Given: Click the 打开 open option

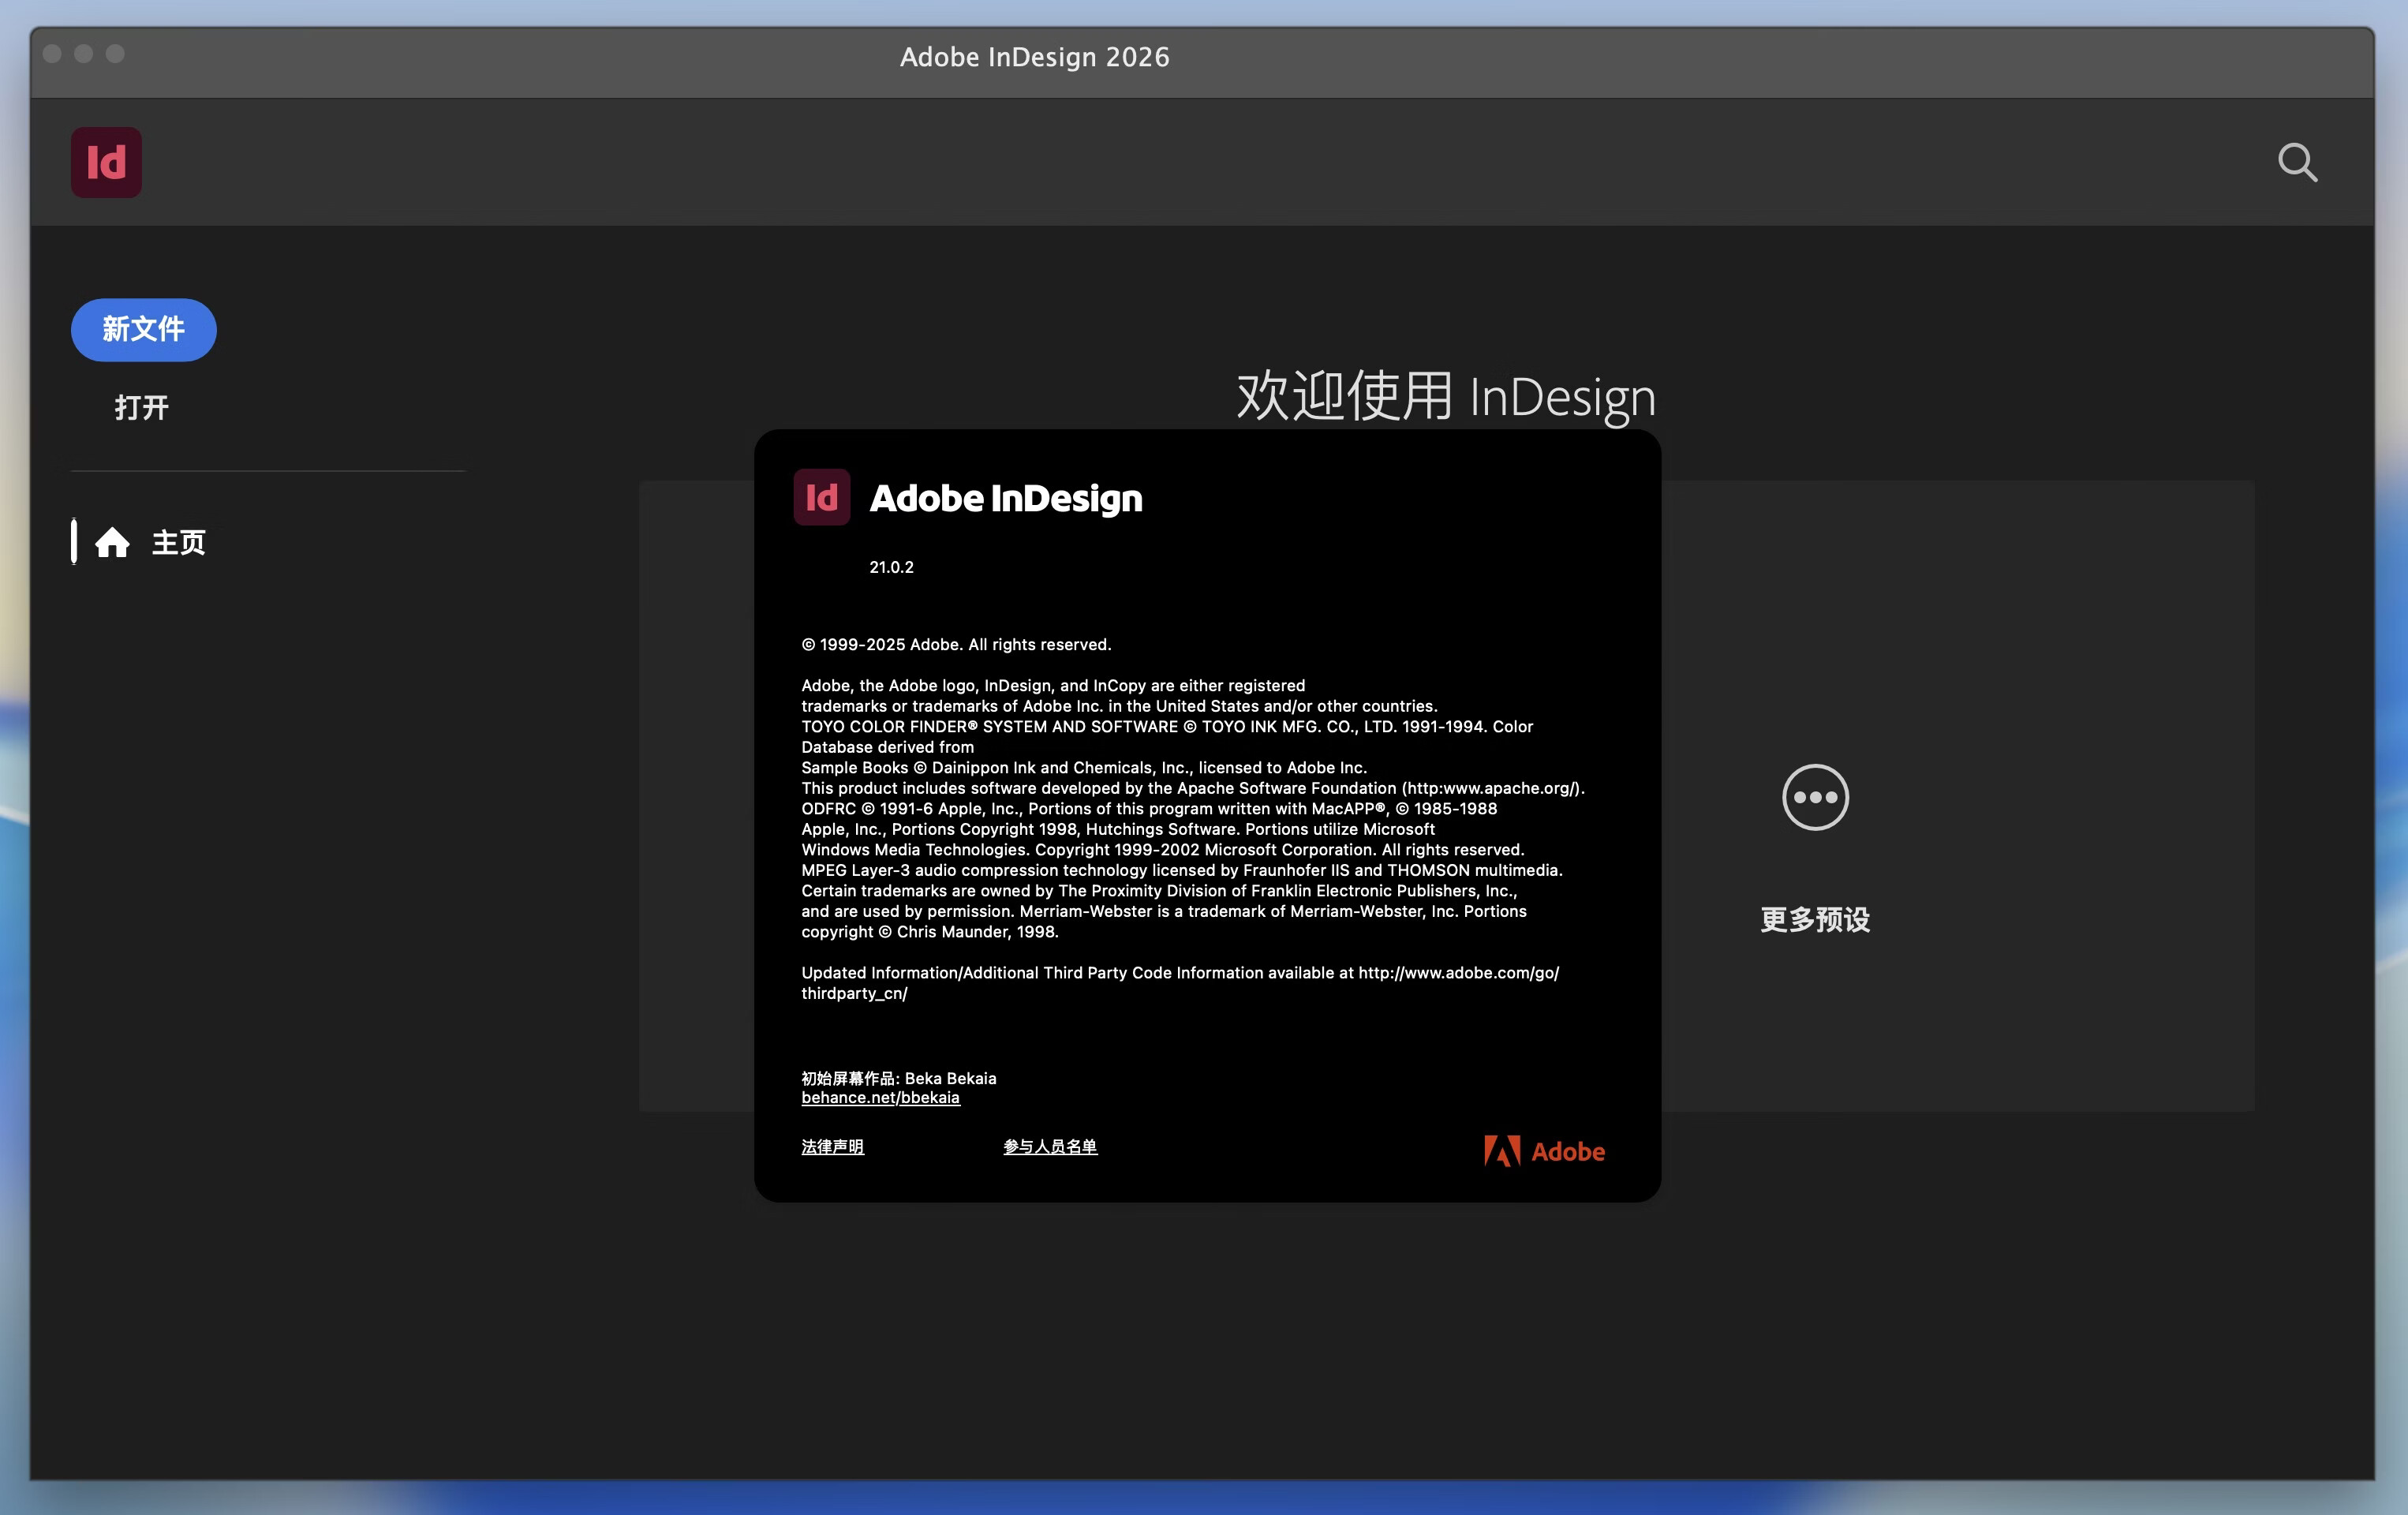Looking at the screenshot, I should 141,406.
